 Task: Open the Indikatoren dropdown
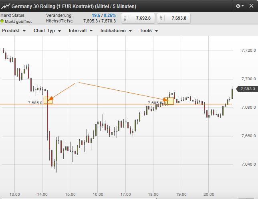click(x=116, y=30)
